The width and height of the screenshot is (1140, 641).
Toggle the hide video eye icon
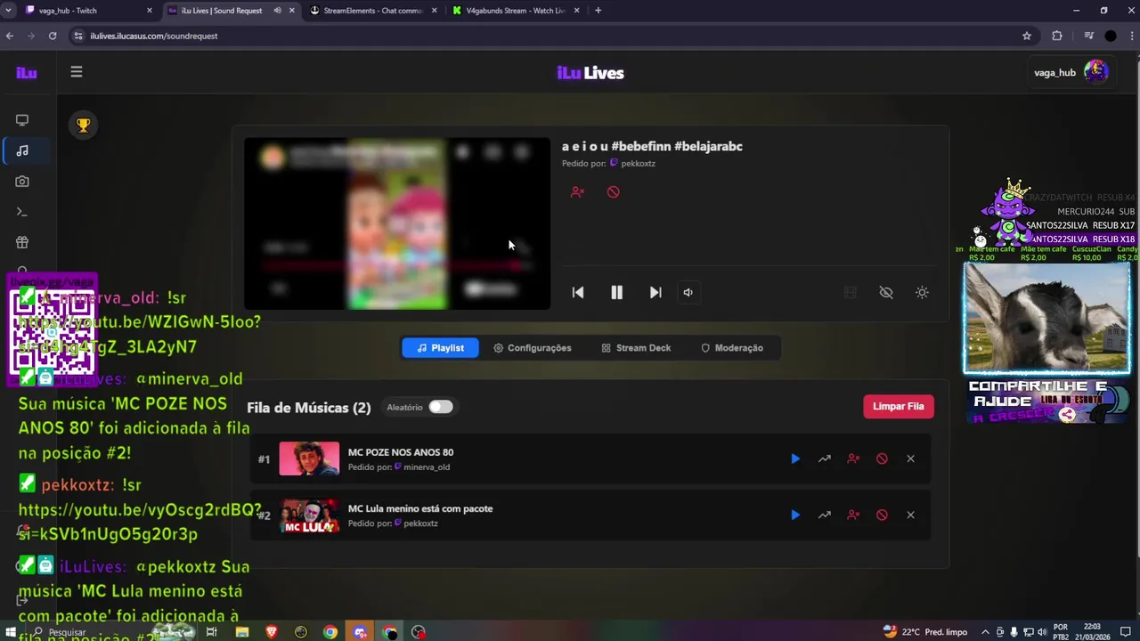(886, 292)
